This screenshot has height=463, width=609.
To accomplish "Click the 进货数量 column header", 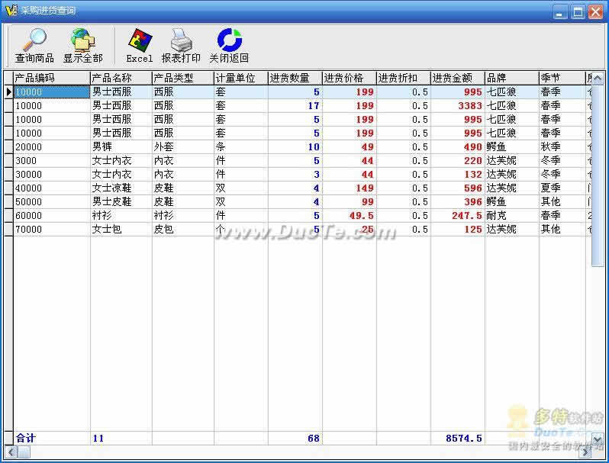I will (x=295, y=78).
